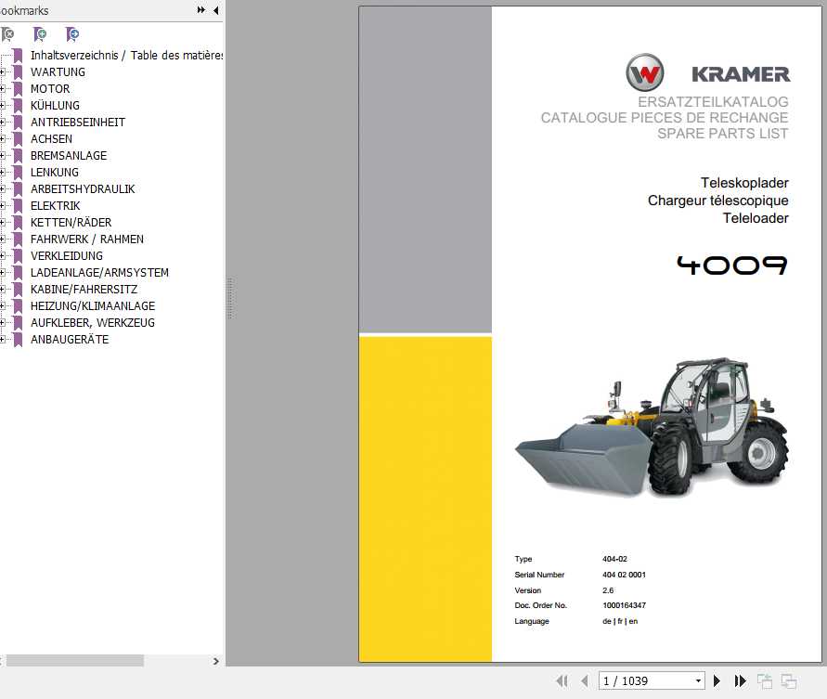
Task: Select the WARTUNG bookmark label
Action: point(58,71)
